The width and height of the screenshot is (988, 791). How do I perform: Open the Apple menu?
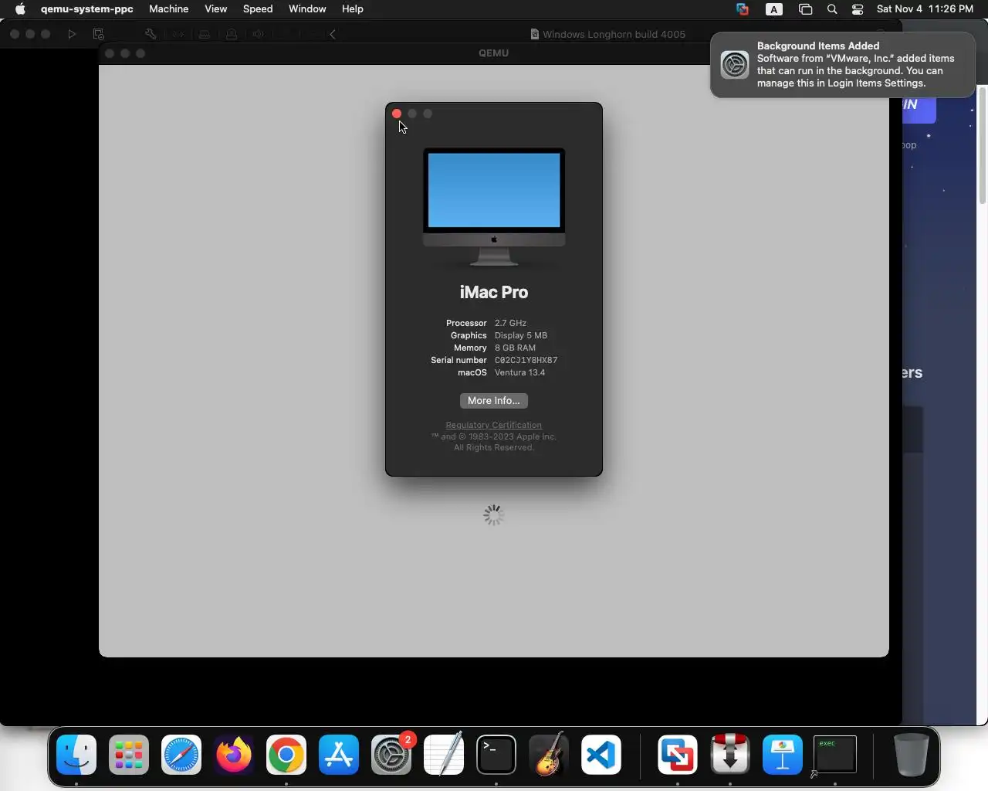point(20,9)
